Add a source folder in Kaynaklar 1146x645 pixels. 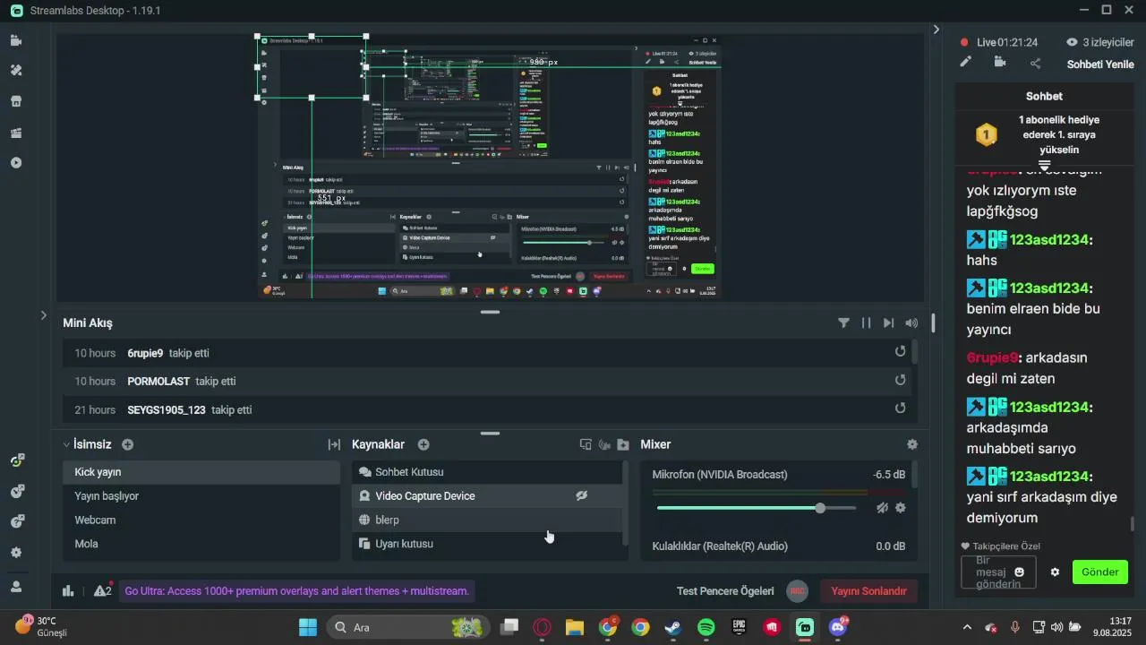point(623,444)
